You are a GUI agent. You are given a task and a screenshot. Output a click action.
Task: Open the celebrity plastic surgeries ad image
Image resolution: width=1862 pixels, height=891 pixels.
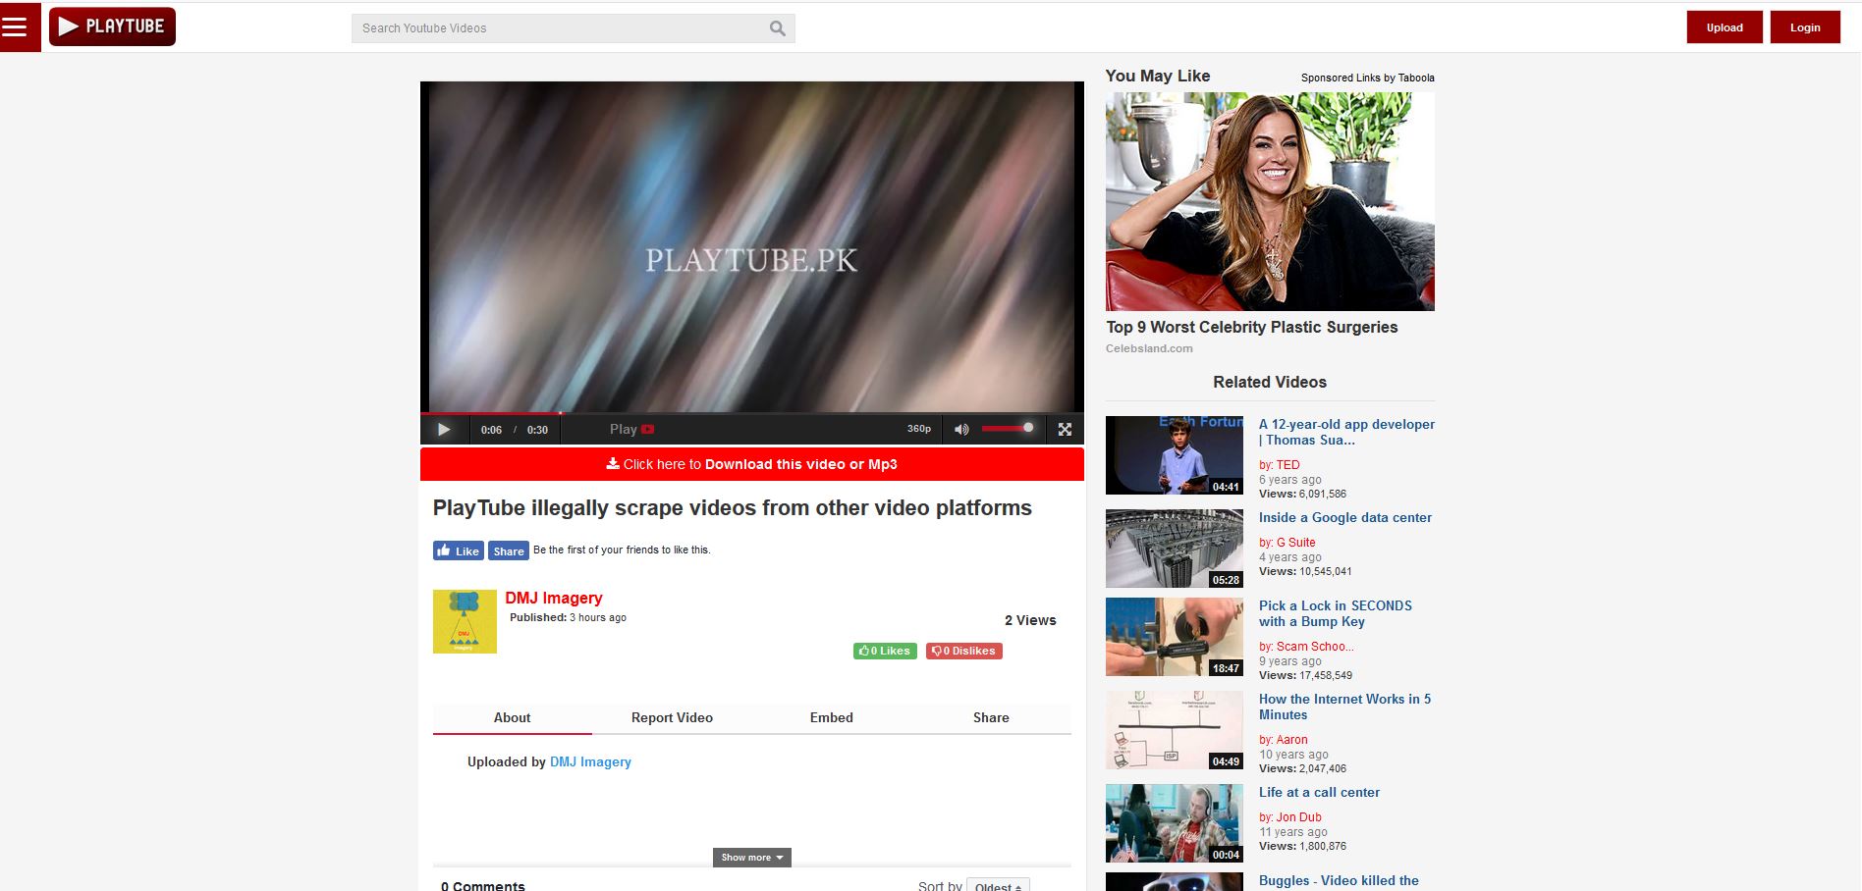point(1270,201)
